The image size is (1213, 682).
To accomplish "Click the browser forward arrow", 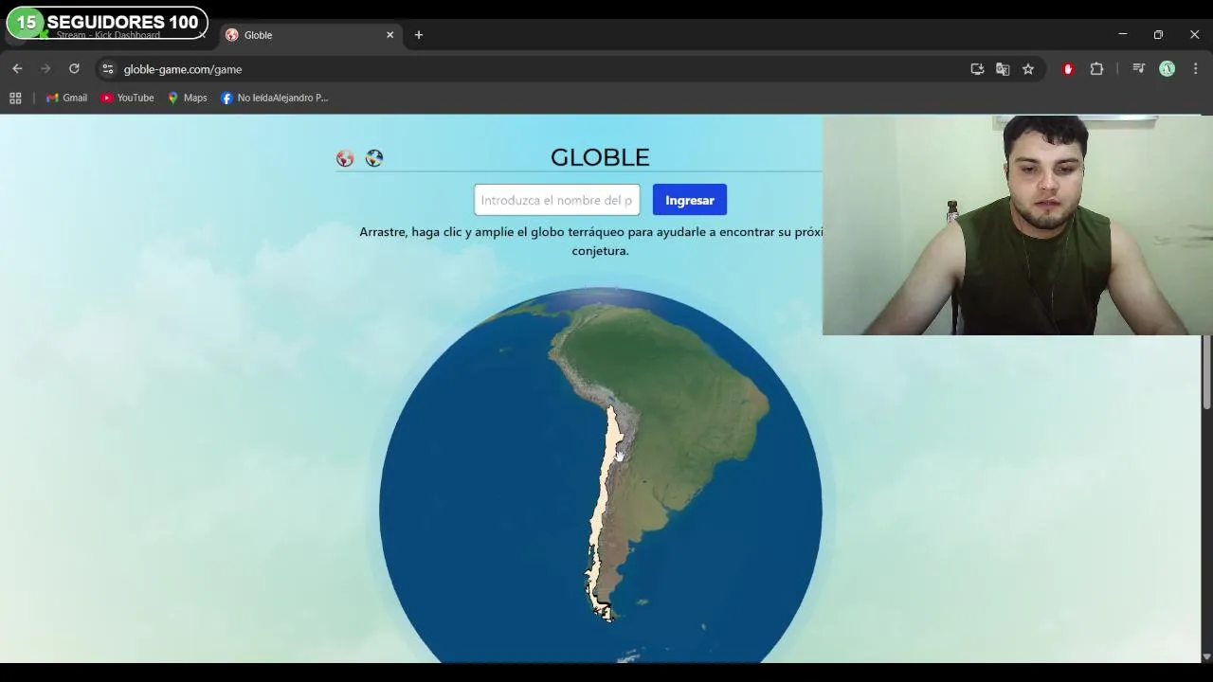I will tap(45, 69).
